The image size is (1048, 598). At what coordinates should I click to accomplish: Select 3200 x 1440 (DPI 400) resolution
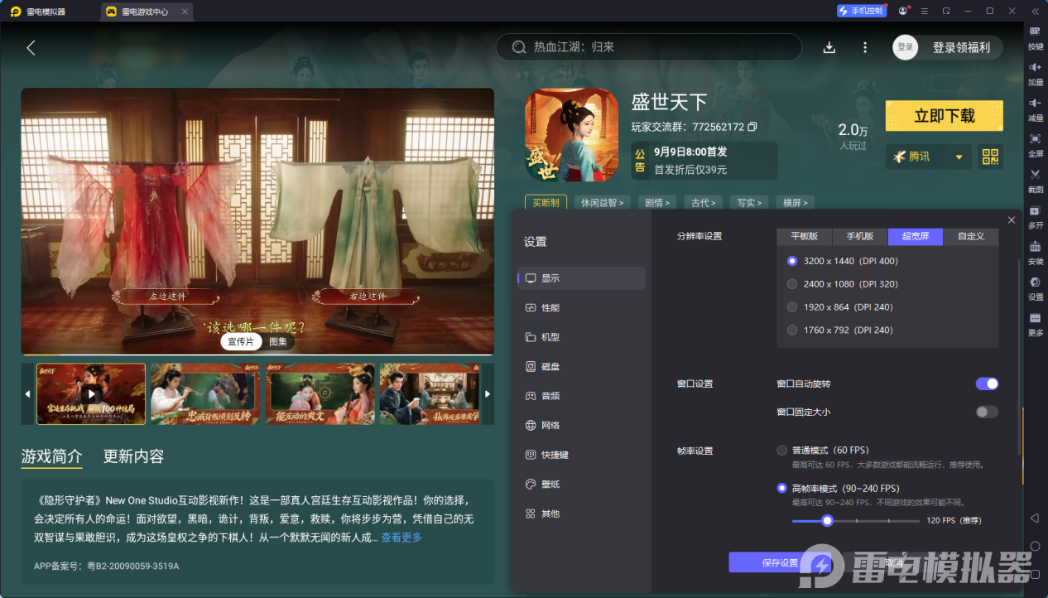click(792, 261)
